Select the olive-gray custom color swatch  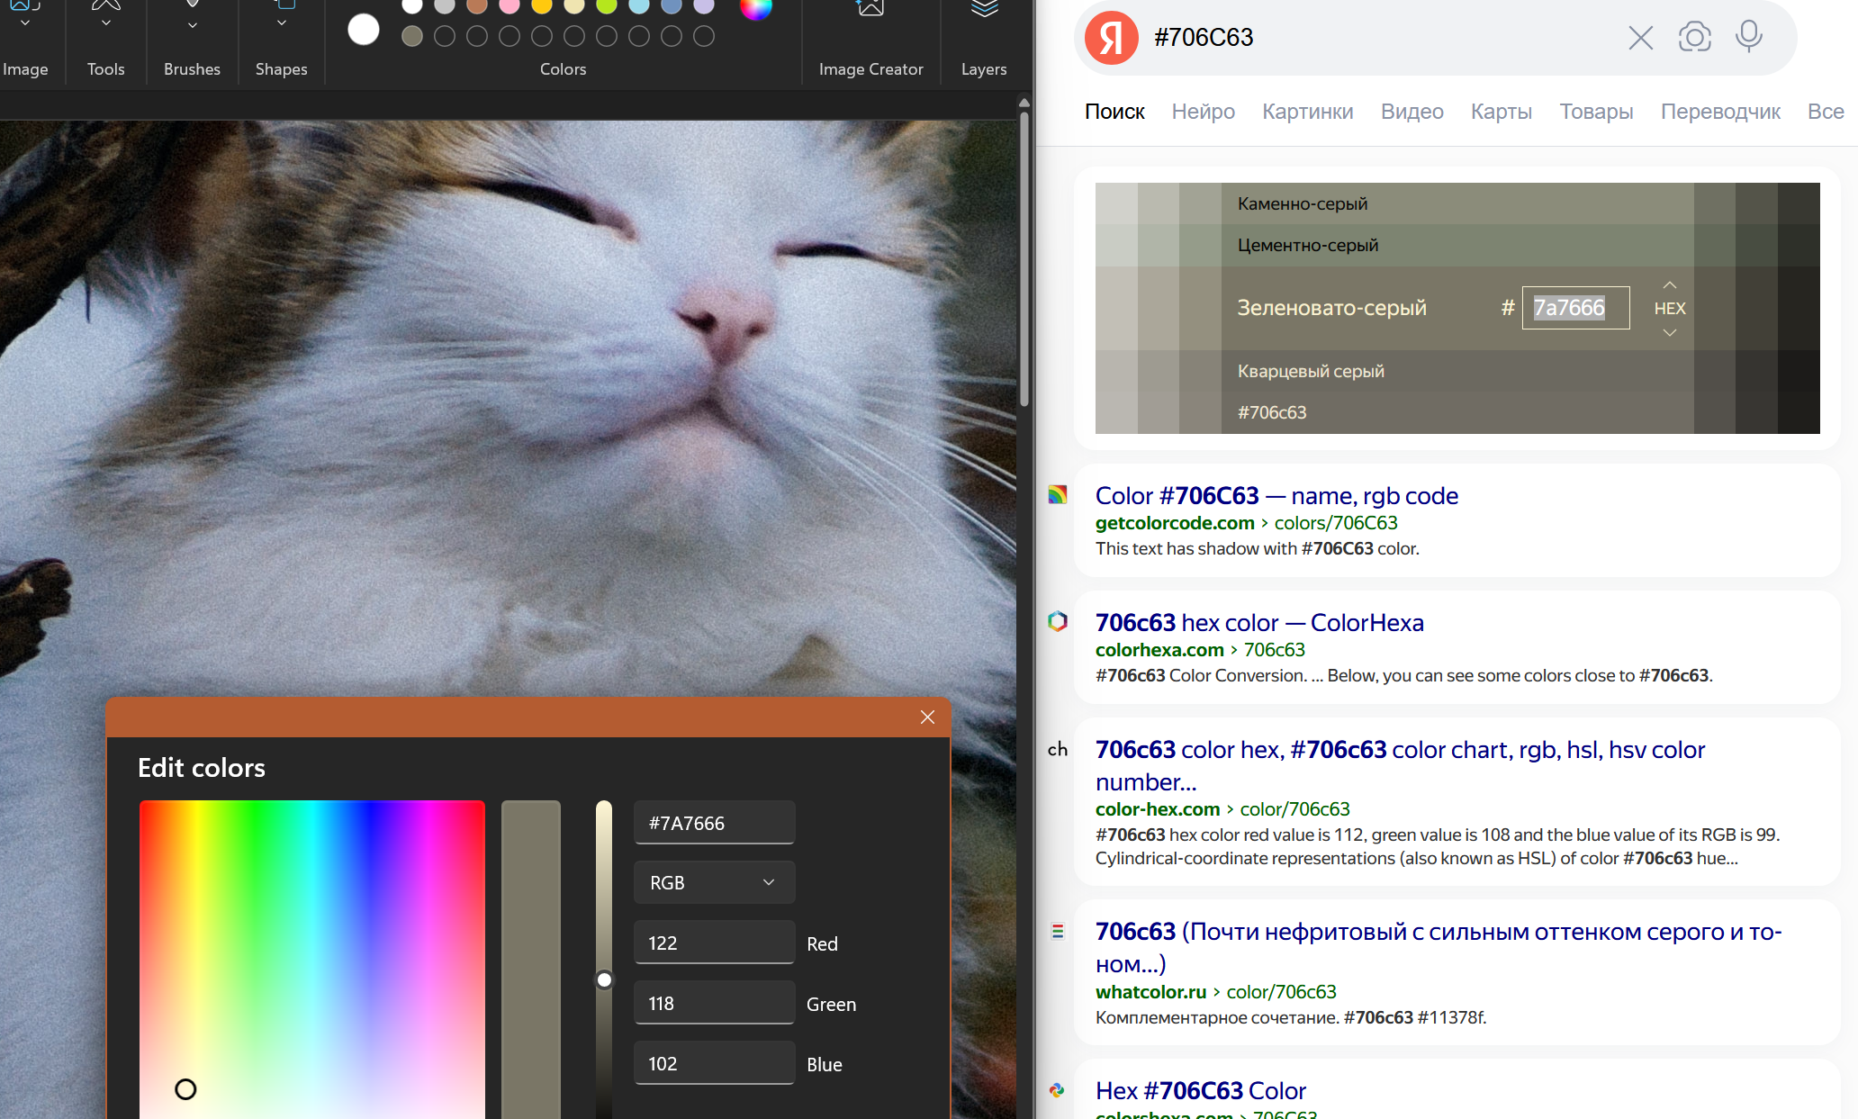point(412,36)
